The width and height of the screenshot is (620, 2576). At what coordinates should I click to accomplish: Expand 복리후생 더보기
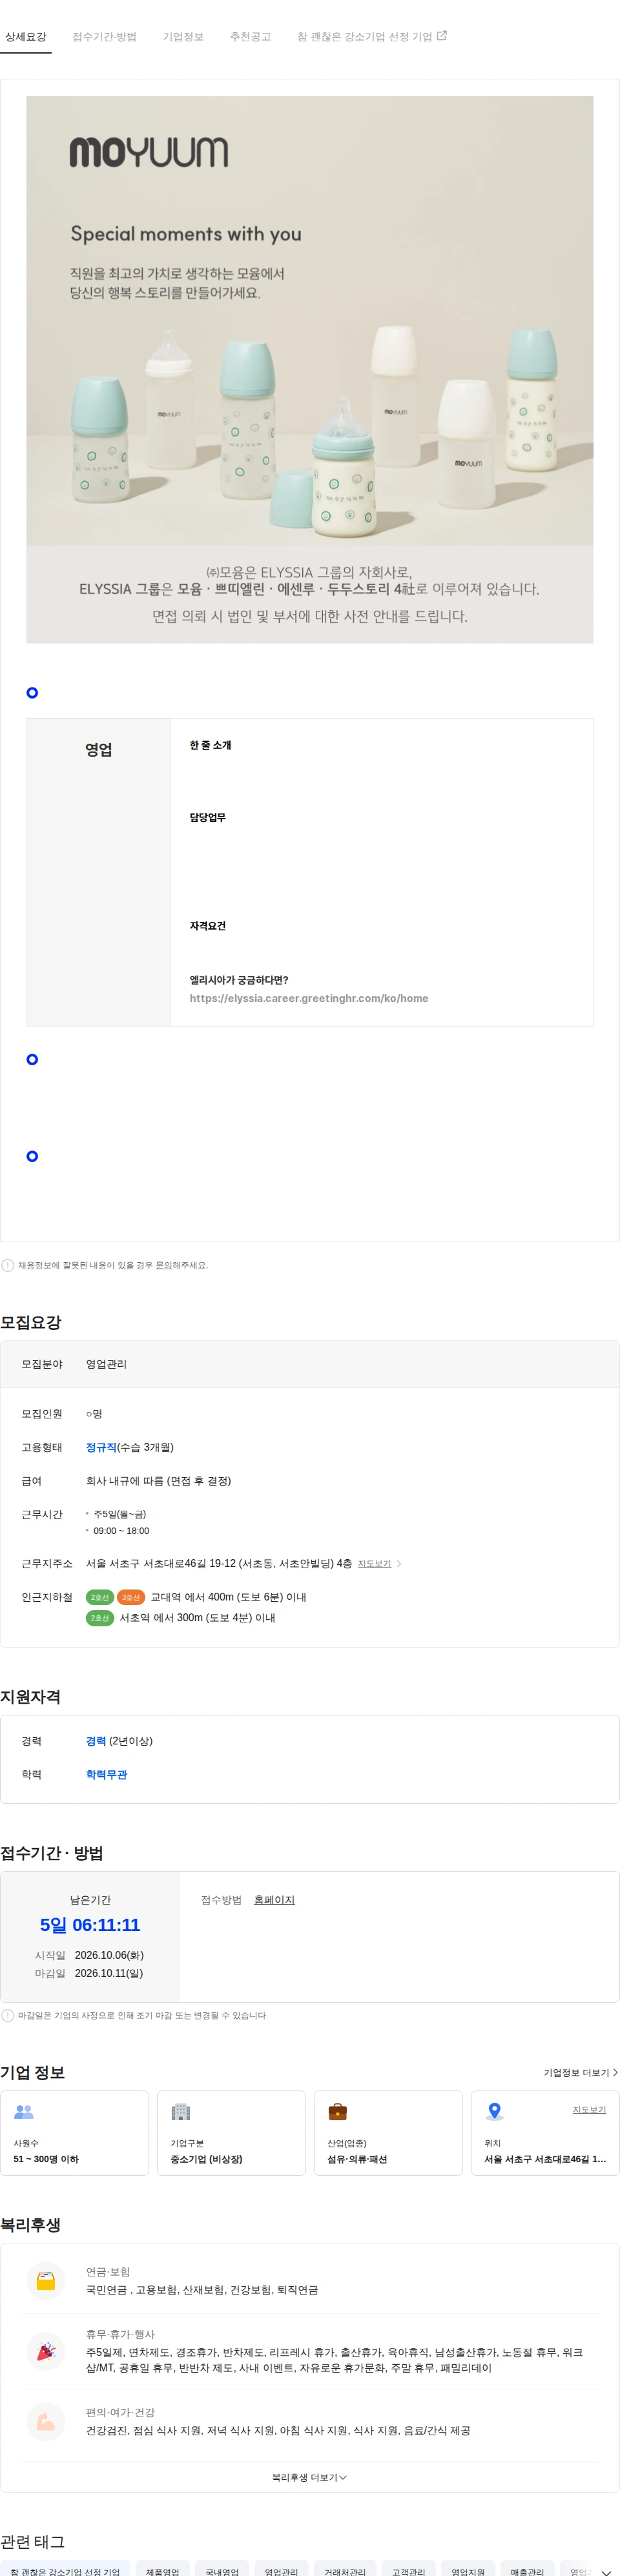coord(309,2477)
